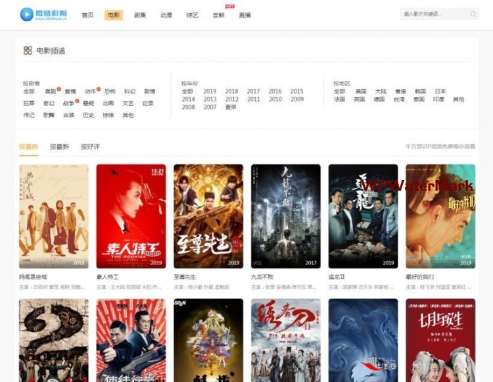Switch to the 按好评 sorting tab
Image resolution: width=493 pixels, height=382 pixels.
(x=90, y=147)
